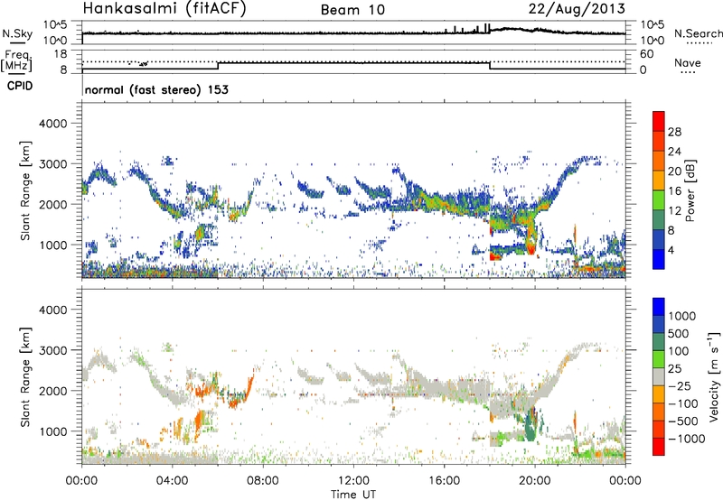Pick the light-green 12-16 dB power swatch
723x500 pixels.
point(659,199)
